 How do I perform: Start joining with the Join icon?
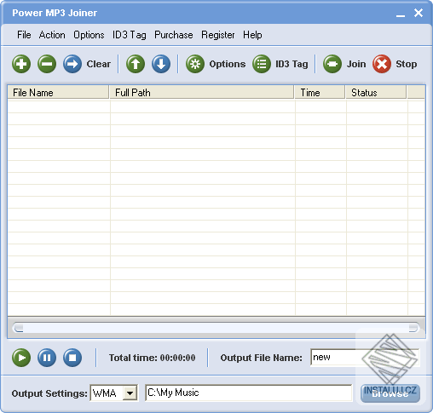point(332,64)
